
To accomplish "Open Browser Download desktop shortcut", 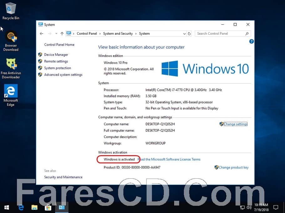I will (11, 41).
